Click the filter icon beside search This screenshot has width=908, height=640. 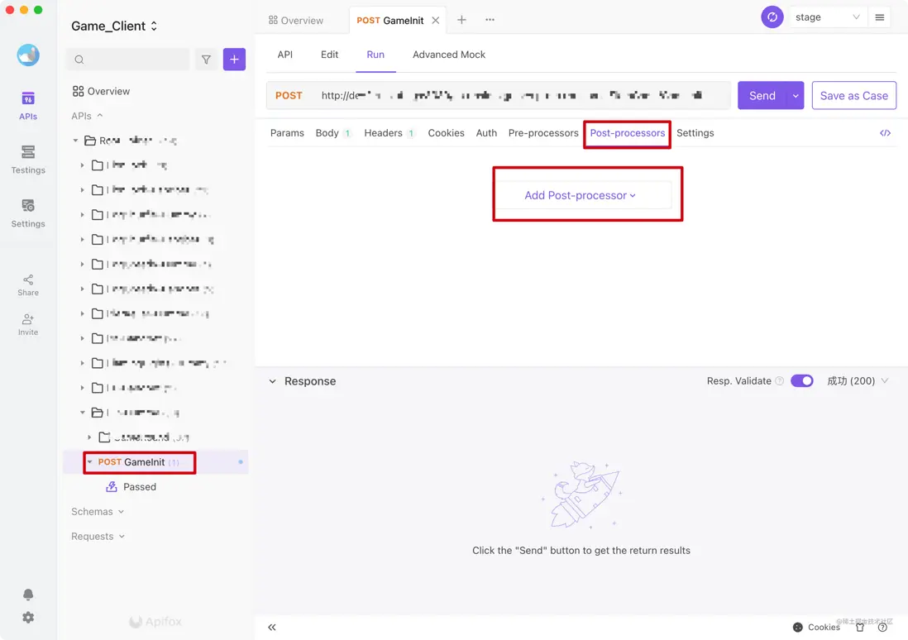pos(206,60)
